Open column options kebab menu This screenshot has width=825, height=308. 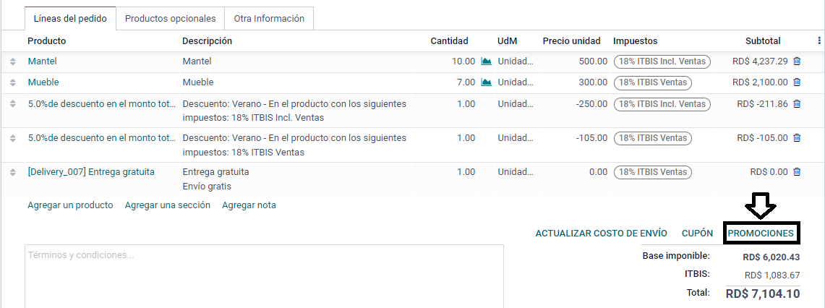tap(818, 40)
